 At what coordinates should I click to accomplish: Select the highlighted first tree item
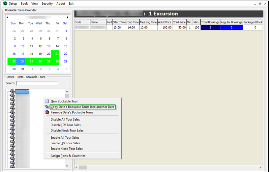tap(22, 91)
